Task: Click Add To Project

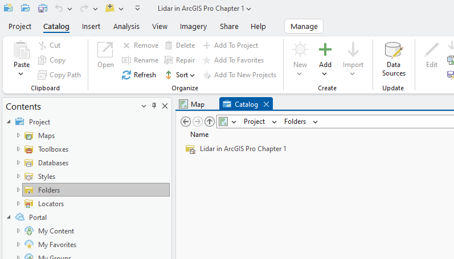Action: (231, 45)
